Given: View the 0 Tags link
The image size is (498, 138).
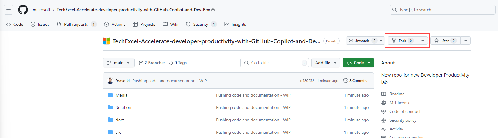Looking at the screenshot, I should (178, 63).
